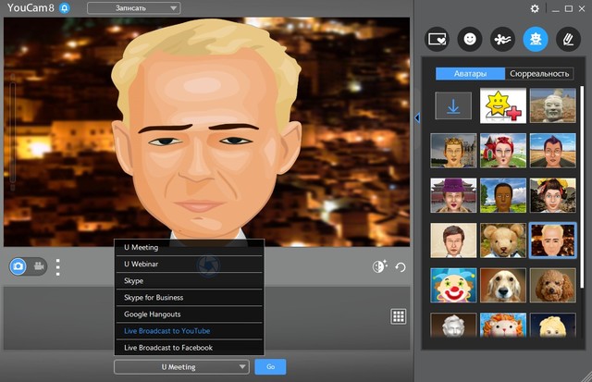
Task: Download more avatars using the download arrow tile
Action: pos(453,105)
